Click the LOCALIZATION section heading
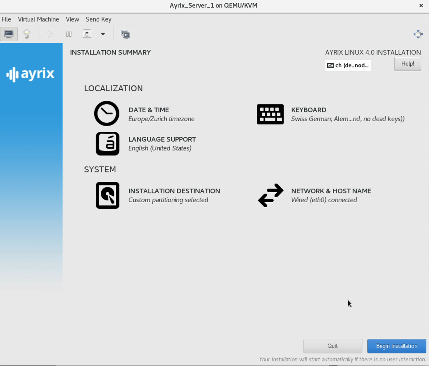This screenshot has height=366, width=429. [x=113, y=88]
